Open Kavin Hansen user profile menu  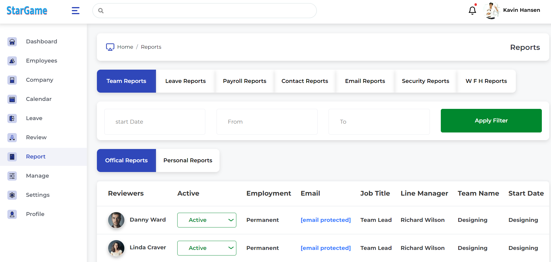(513, 10)
